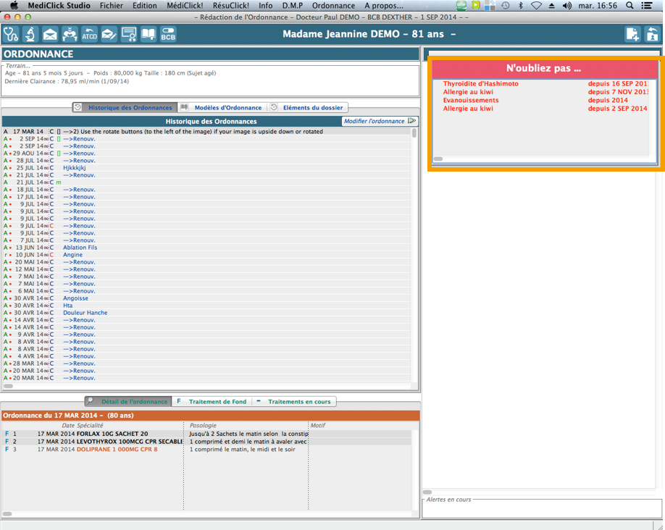Click the stethoscope consultation icon
The width and height of the screenshot is (665, 530).
[x=11, y=34]
